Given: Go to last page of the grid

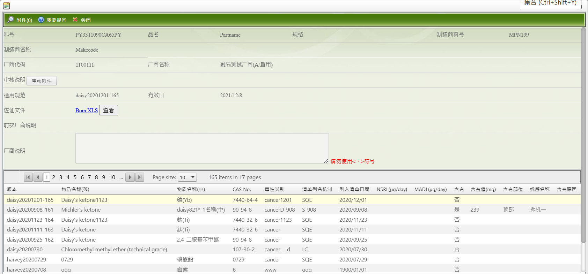Looking at the screenshot, I should coord(140,177).
